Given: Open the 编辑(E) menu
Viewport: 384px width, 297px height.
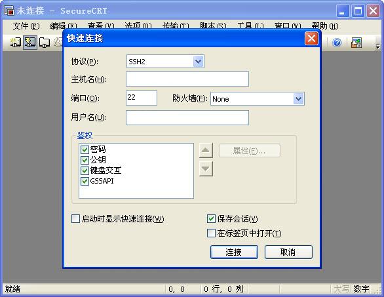Looking at the screenshot, I should pos(64,26).
